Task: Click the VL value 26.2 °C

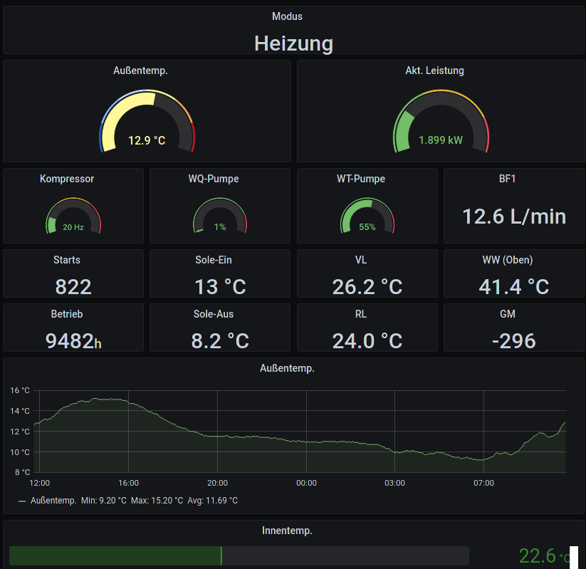Action: point(367,287)
